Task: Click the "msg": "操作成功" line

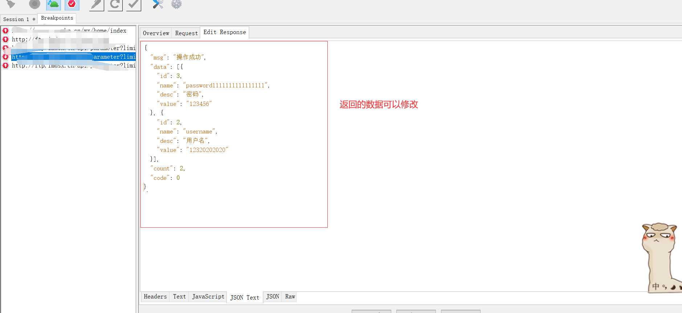Action: pos(178,57)
